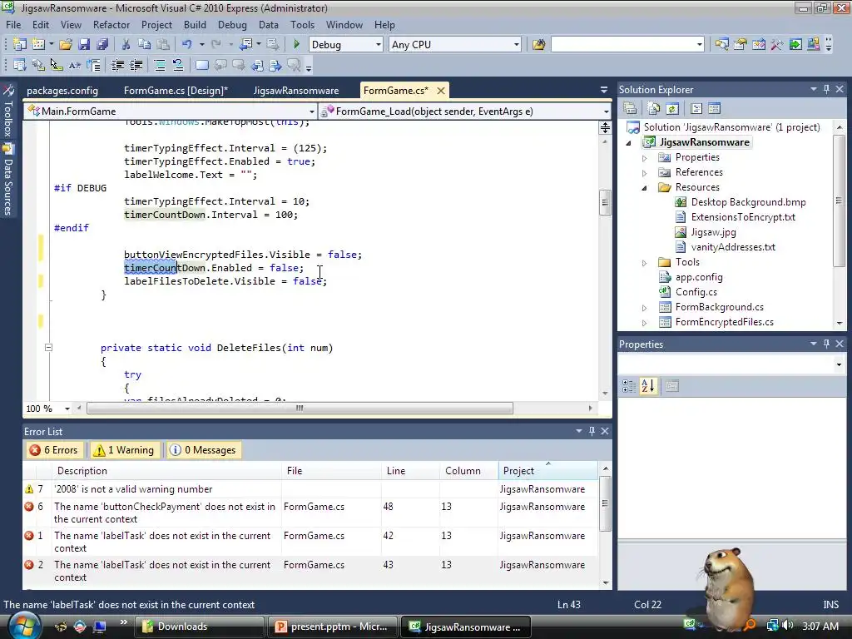Click Display Object Member List icon

click(20, 66)
